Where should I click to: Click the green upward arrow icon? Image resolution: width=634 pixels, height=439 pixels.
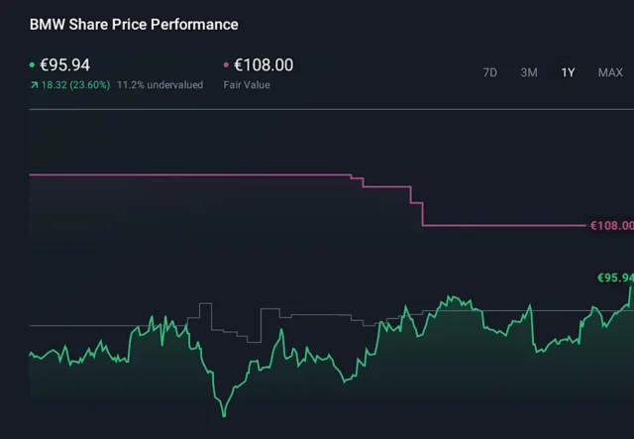pyautogui.click(x=34, y=85)
